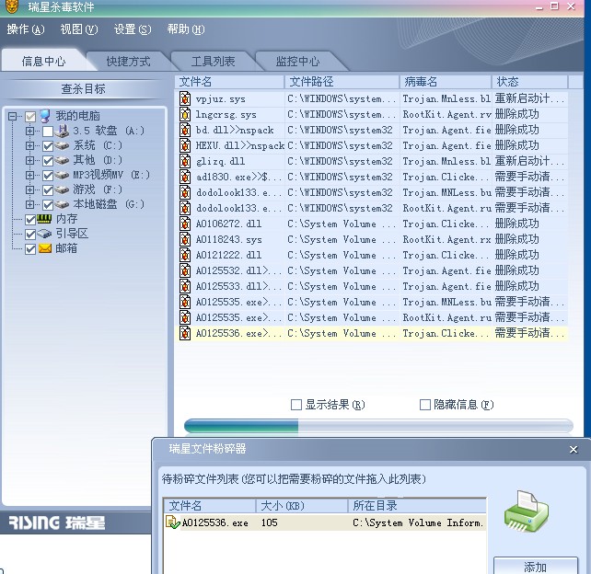The image size is (591, 574).
Task: Toggle the 我的电脑 checkbox
Action: point(30,117)
